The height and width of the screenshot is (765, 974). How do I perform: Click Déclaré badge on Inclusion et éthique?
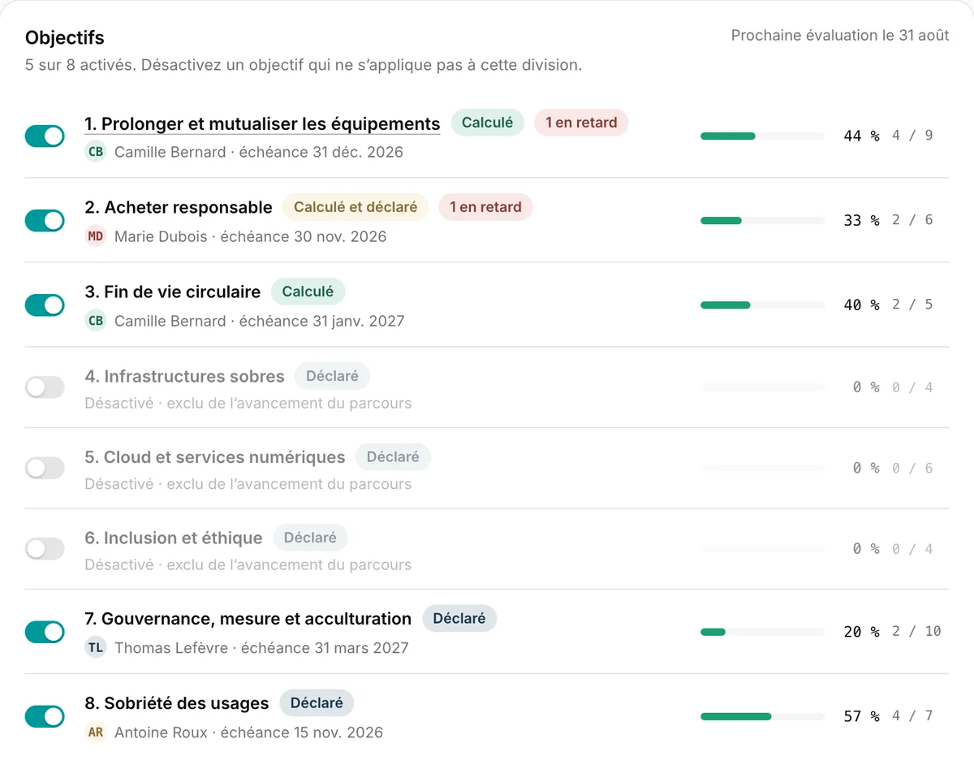click(310, 538)
